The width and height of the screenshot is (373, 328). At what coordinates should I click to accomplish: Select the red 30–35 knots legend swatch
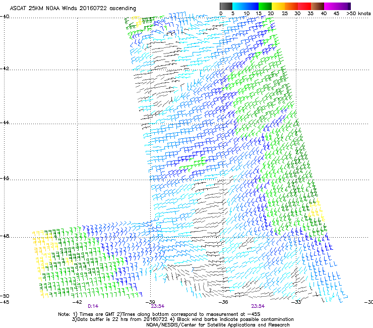point(304,6)
